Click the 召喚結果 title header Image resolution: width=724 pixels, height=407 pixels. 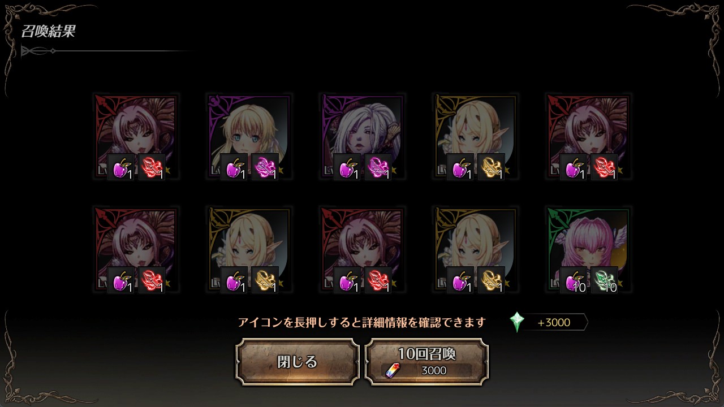click(x=48, y=32)
